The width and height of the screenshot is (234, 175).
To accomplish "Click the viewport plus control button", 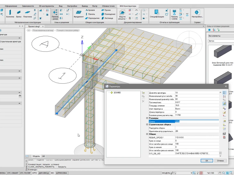I will pyautogui.click(x=29, y=30).
